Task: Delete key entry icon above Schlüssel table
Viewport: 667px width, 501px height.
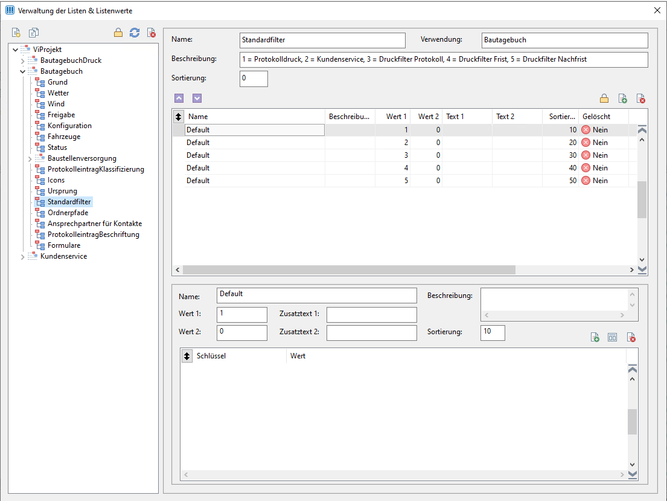Action: (631, 338)
